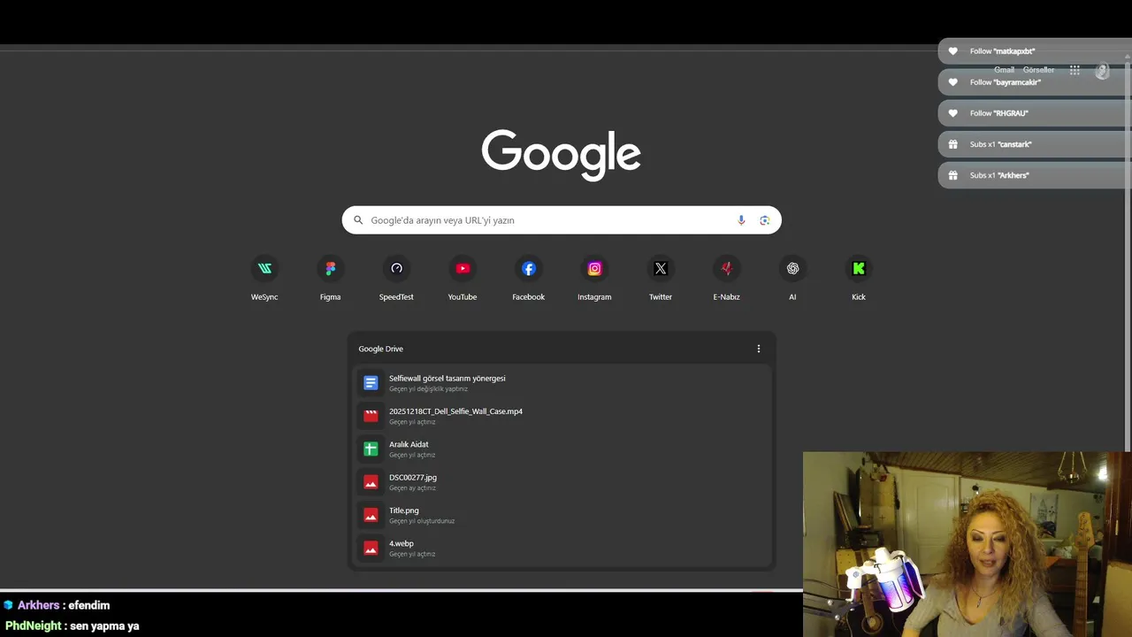Click the Google Drive card title
Viewport: 1132px width, 637px height.
[x=380, y=349]
